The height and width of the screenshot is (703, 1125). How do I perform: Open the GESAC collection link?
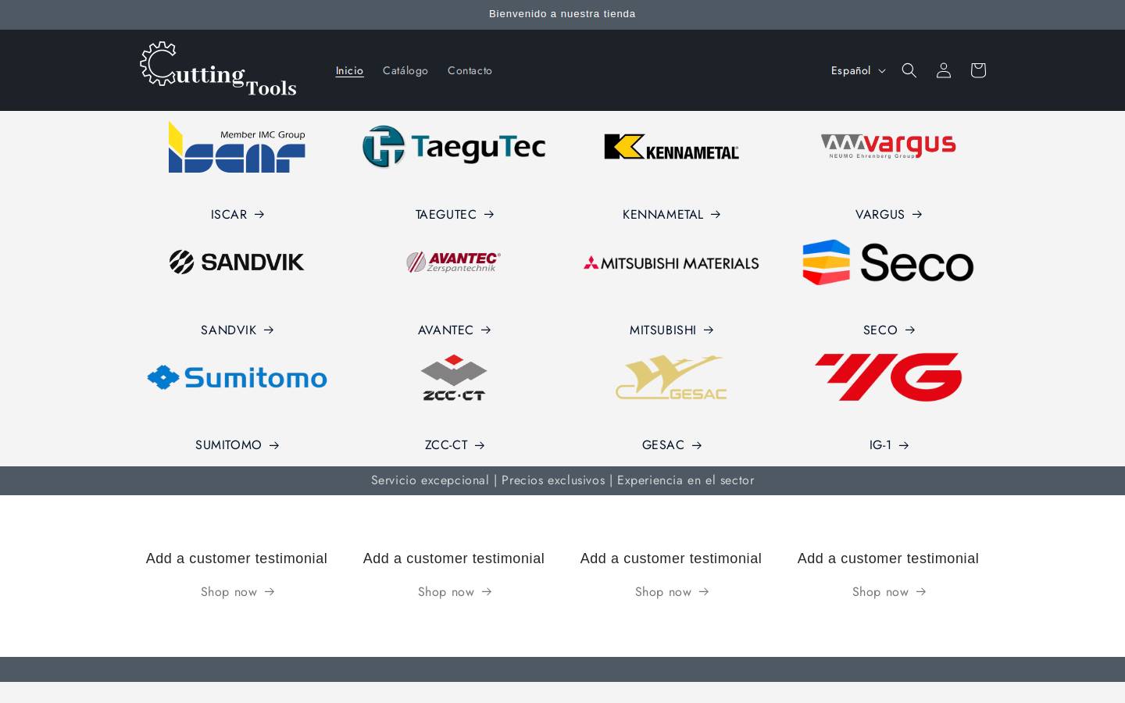pyautogui.click(x=672, y=445)
